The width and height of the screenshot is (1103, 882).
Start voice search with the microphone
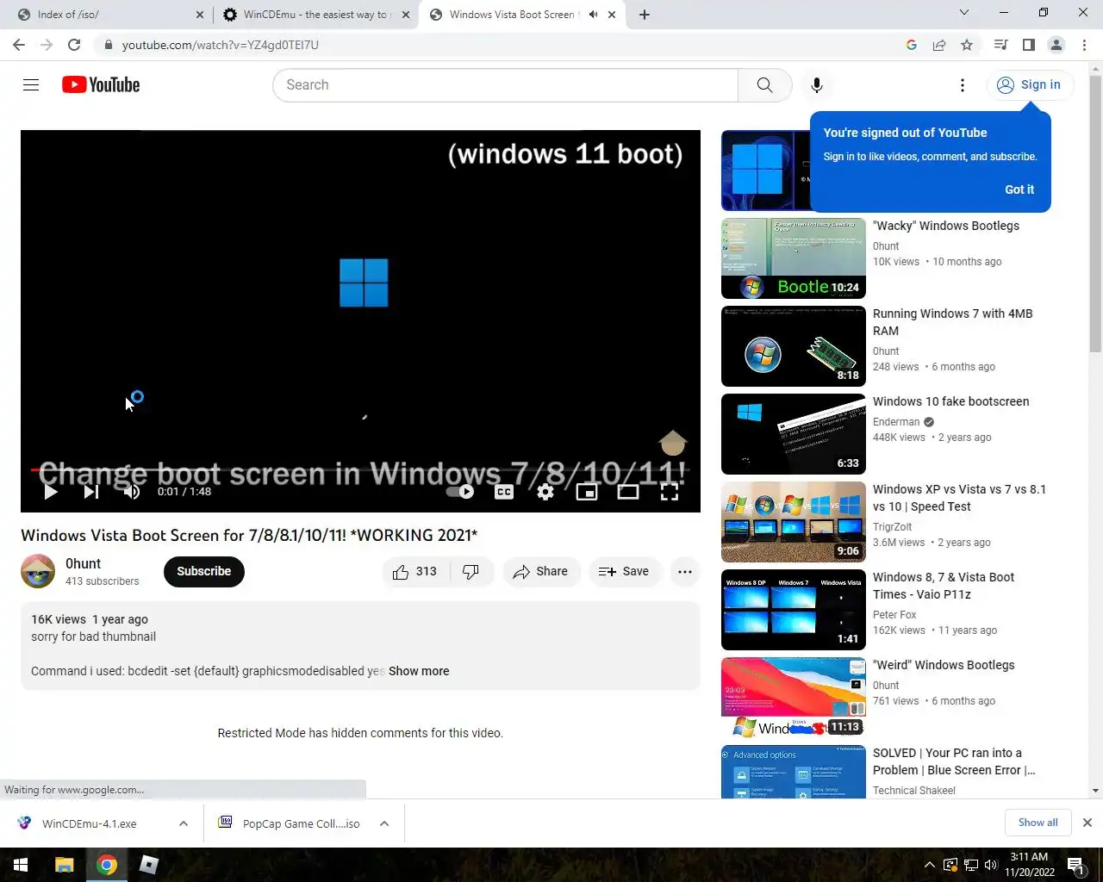click(816, 84)
